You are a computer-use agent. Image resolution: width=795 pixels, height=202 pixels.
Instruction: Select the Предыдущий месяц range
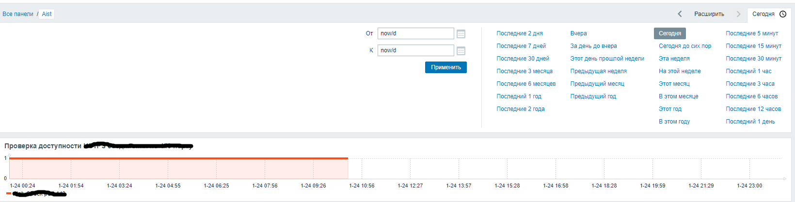tap(597, 84)
